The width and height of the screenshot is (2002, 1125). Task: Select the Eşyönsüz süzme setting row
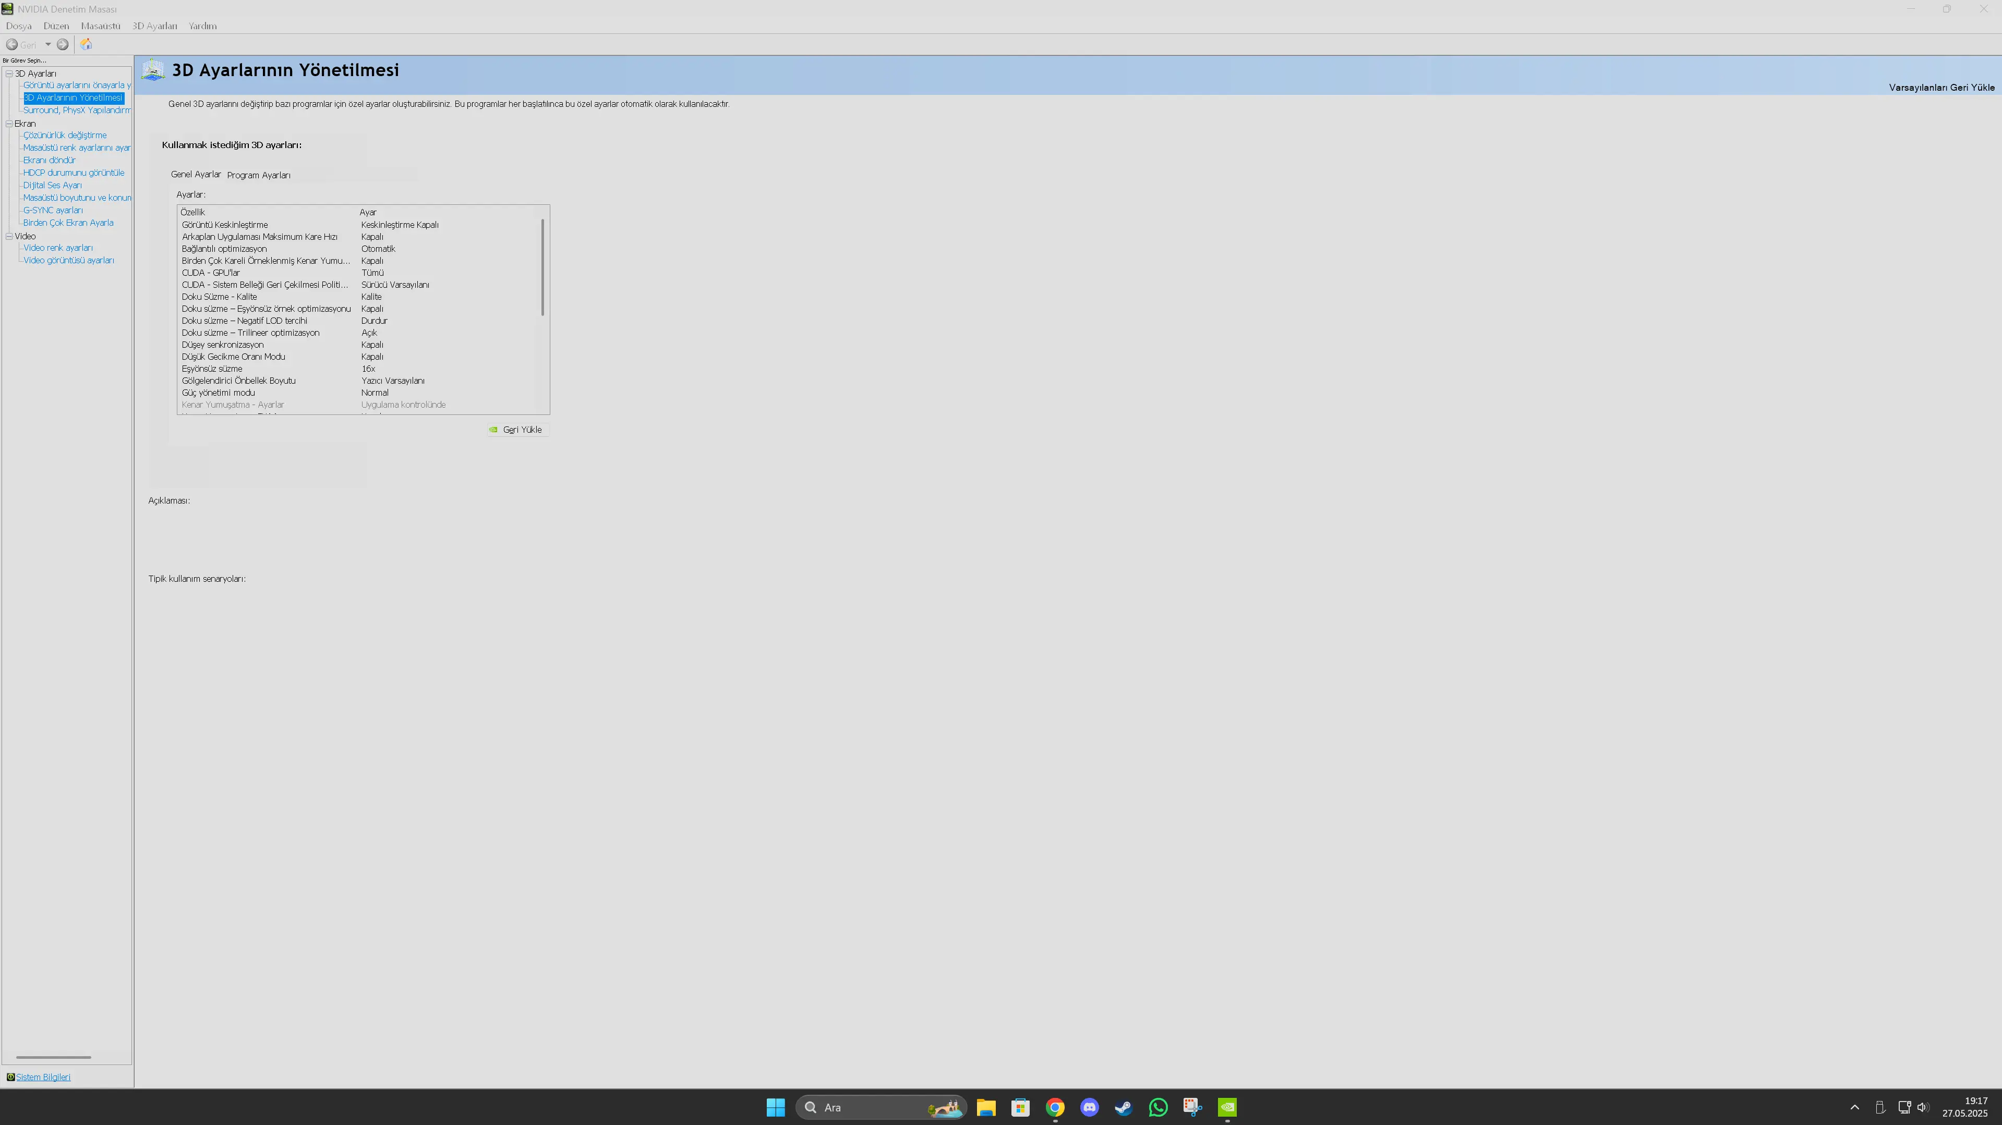[x=357, y=369]
